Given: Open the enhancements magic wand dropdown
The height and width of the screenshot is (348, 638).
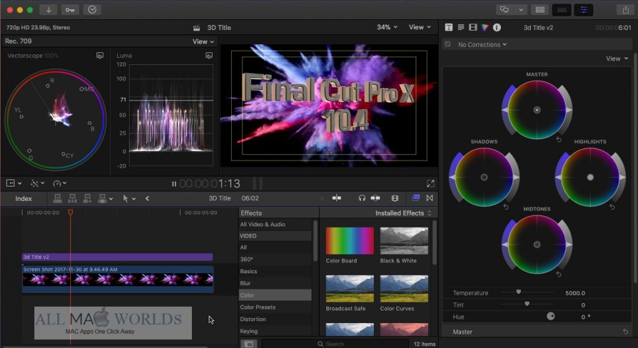Looking at the screenshot, I should pos(37,183).
